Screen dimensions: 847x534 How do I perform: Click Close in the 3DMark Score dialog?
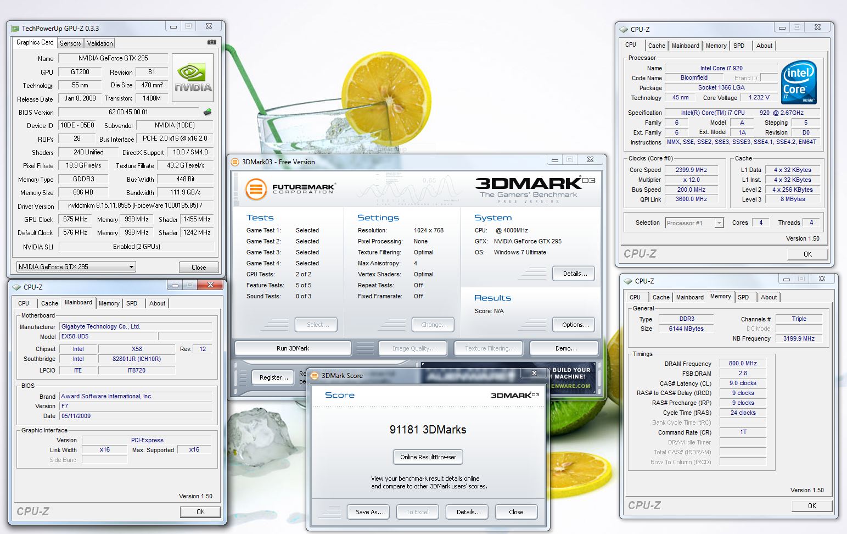[x=516, y=512]
